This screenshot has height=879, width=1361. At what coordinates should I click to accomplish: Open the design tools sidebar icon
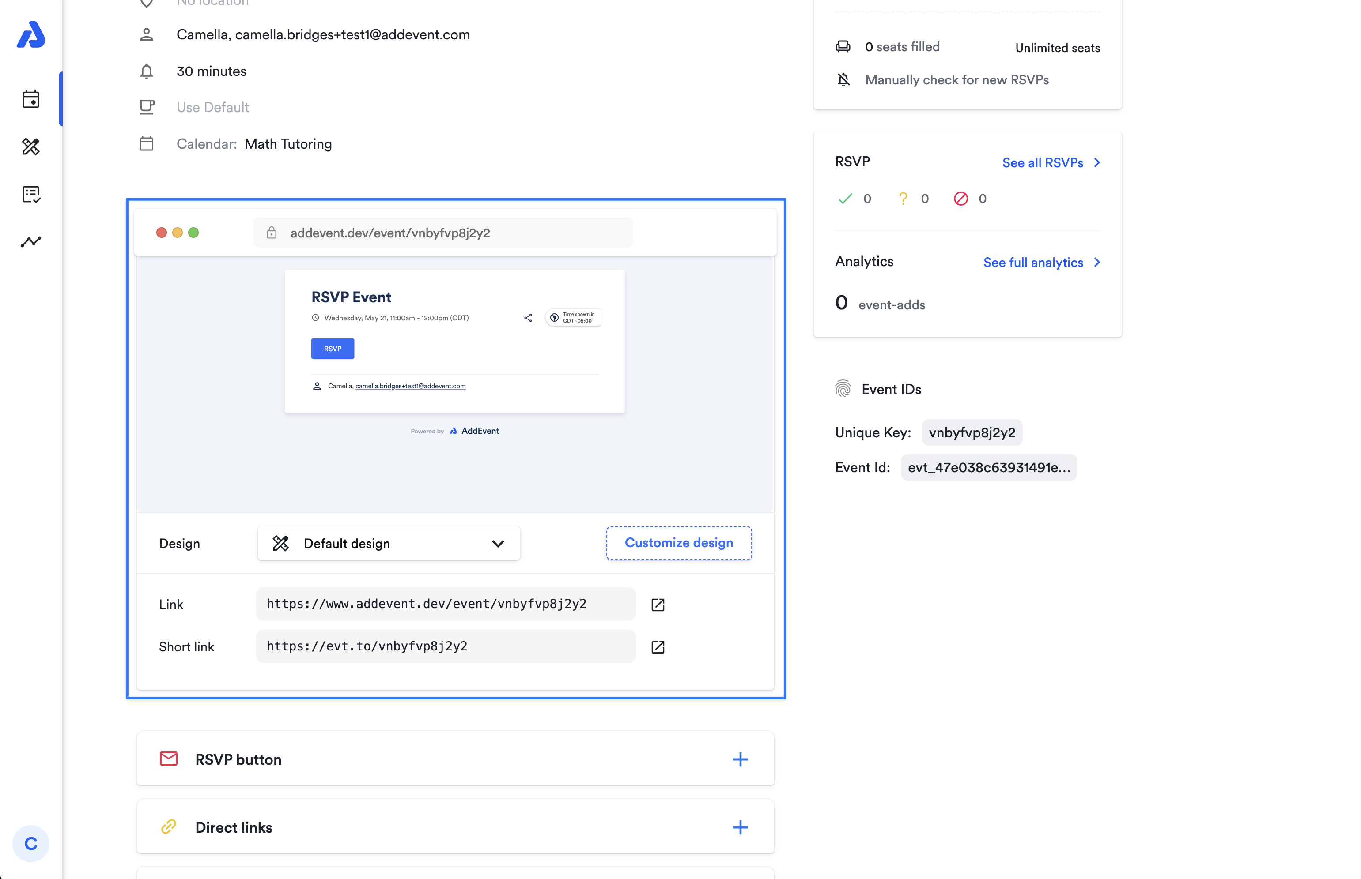tap(31, 146)
